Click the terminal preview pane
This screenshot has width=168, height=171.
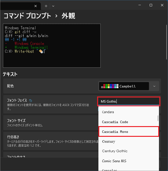click(x=52, y=46)
